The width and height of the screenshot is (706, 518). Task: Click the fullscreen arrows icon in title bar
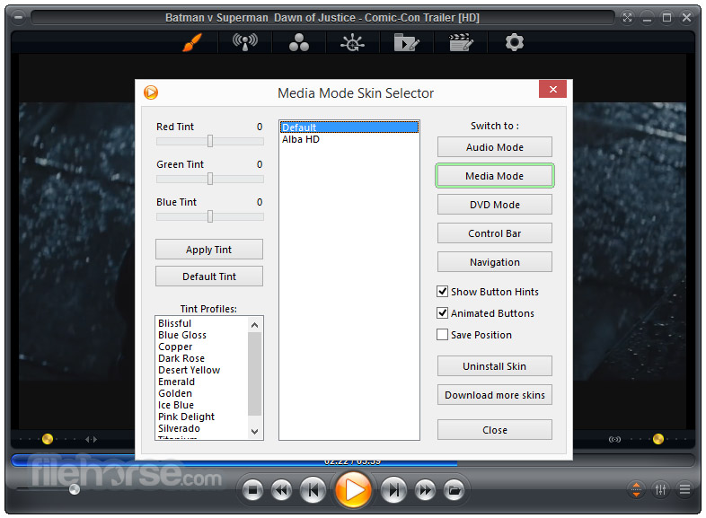(627, 18)
